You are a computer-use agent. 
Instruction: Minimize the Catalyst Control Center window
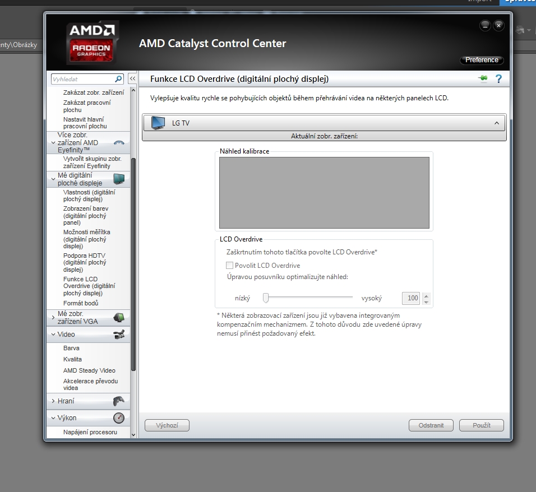pyautogui.click(x=485, y=26)
